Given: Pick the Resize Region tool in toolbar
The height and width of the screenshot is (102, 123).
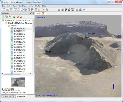Looking at the screenshot, I should click(x=36, y=9).
